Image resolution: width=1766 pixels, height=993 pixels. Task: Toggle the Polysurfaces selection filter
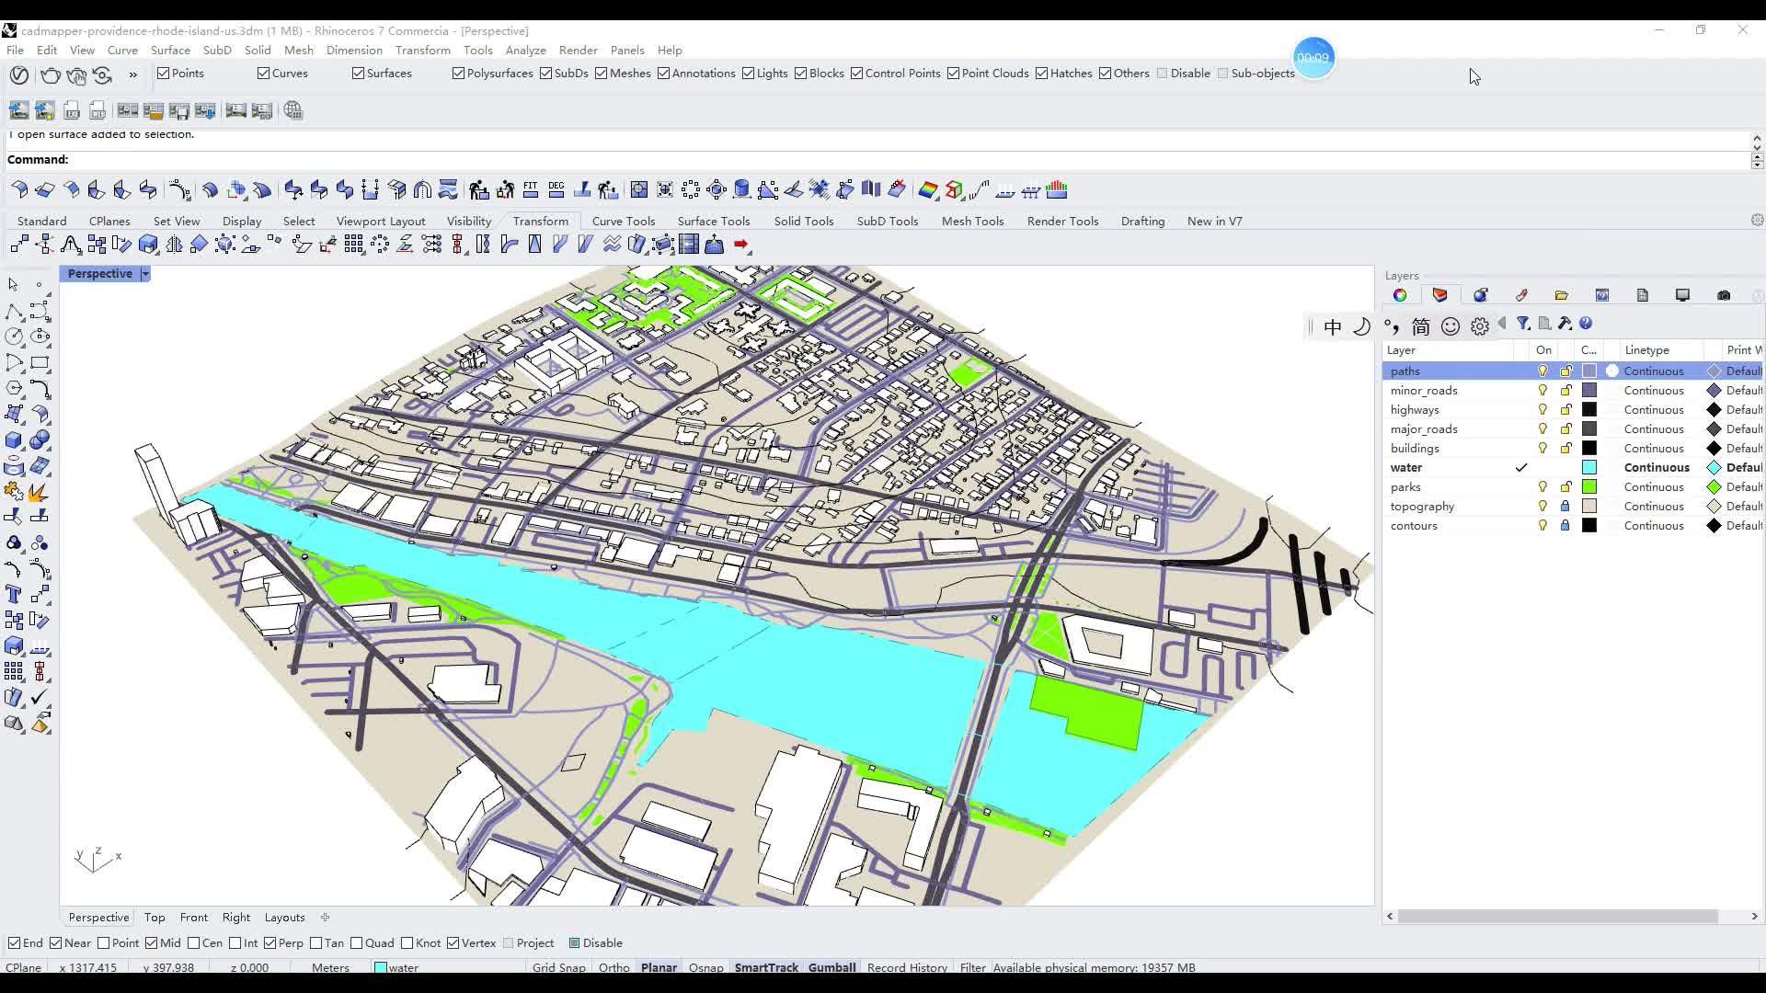pyautogui.click(x=458, y=74)
